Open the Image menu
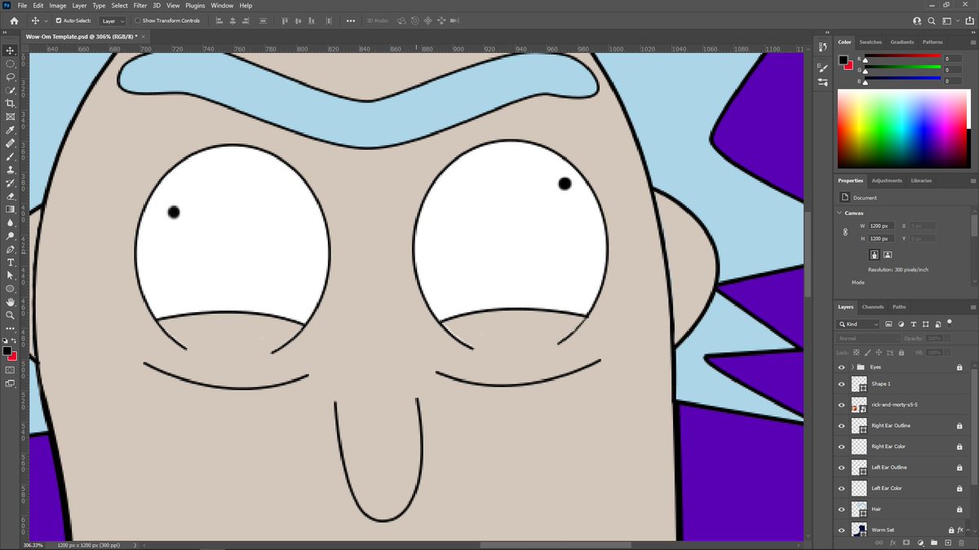This screenshot has height=550, width=979. (58, 6)
